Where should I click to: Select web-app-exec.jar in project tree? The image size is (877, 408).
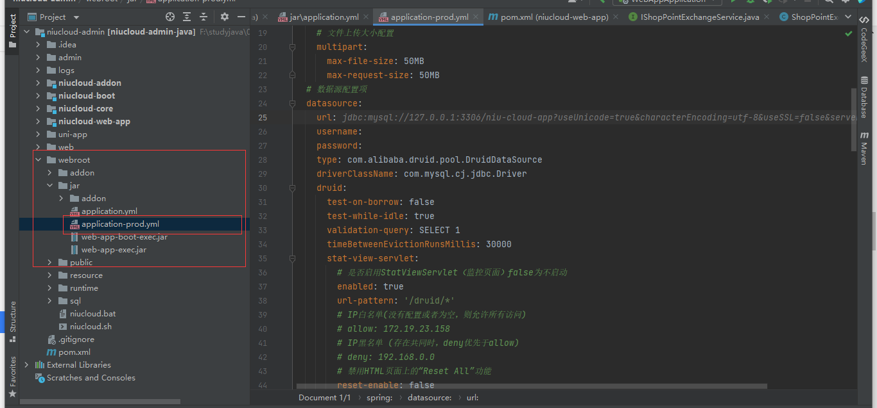(114, 250)
